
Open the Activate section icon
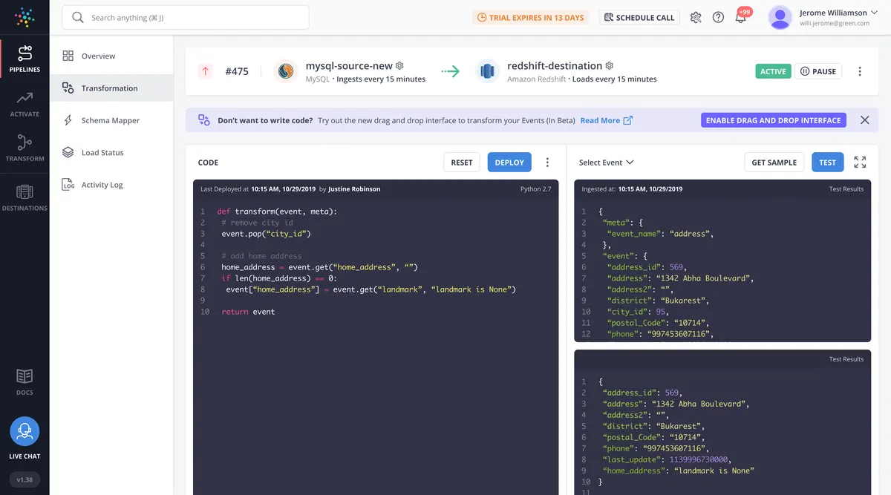tap(25, 103)
